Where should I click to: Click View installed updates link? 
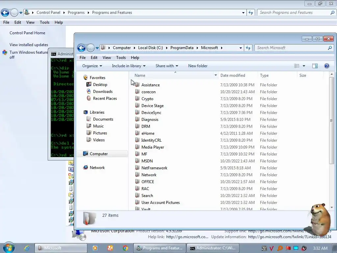tap(29, 45)
